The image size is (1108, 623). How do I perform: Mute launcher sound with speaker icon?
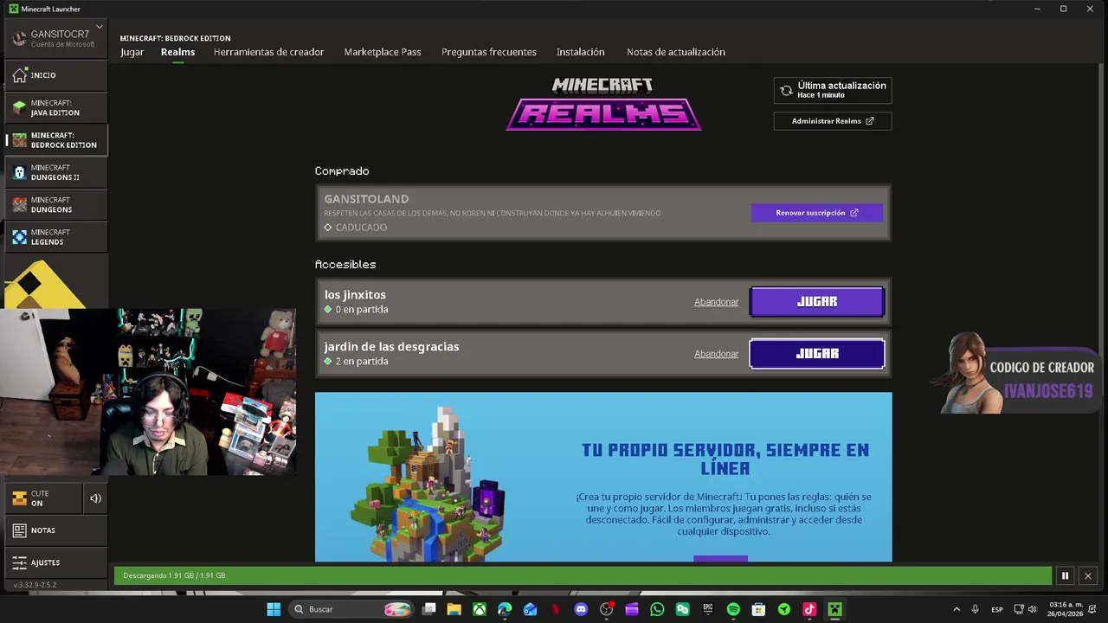pos(95,498)
